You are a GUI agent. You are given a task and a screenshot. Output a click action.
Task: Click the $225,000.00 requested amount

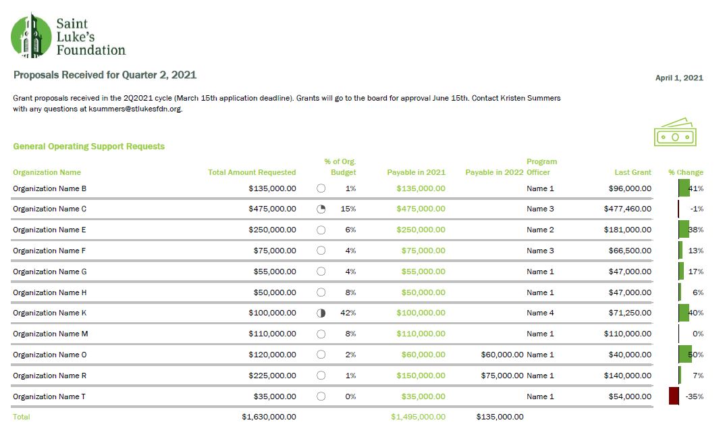coord(272,376)
